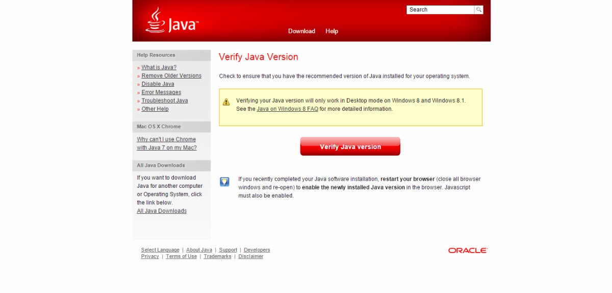Open the What is Java? link

coord(159,67)
